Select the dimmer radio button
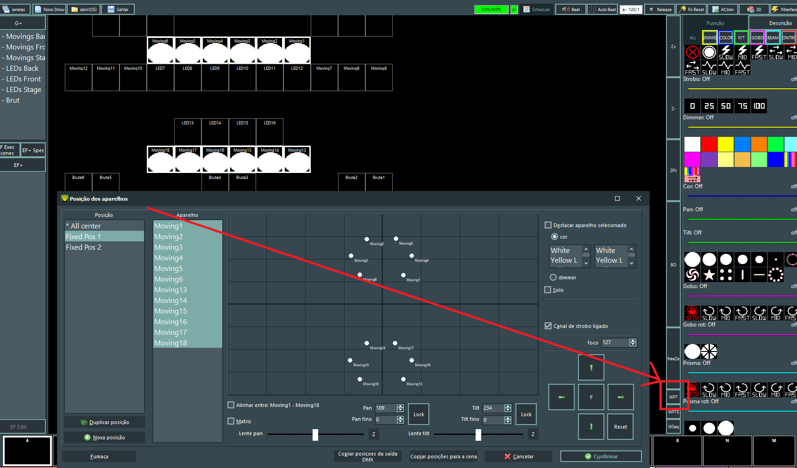 (553, 277)
